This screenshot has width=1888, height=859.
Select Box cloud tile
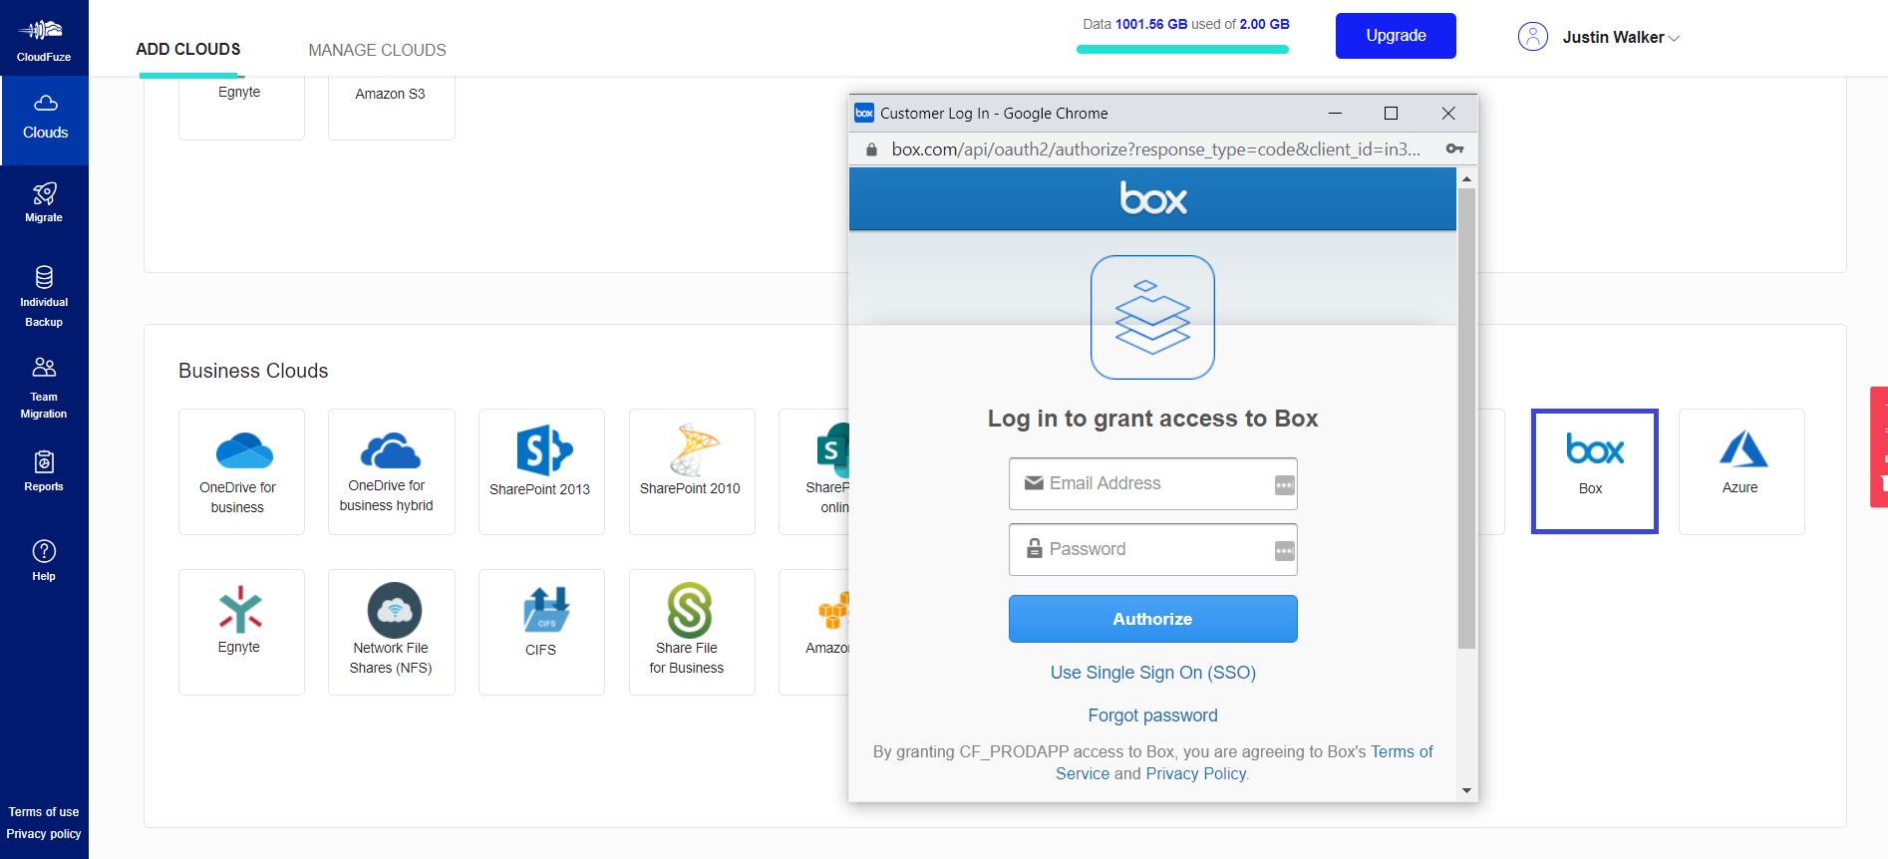click(1594, 471)
